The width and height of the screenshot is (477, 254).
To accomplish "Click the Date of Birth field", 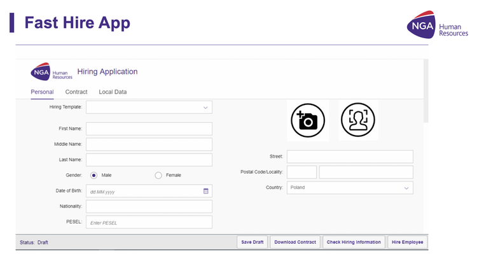I will pyautogui.click(x=149, y=191).
